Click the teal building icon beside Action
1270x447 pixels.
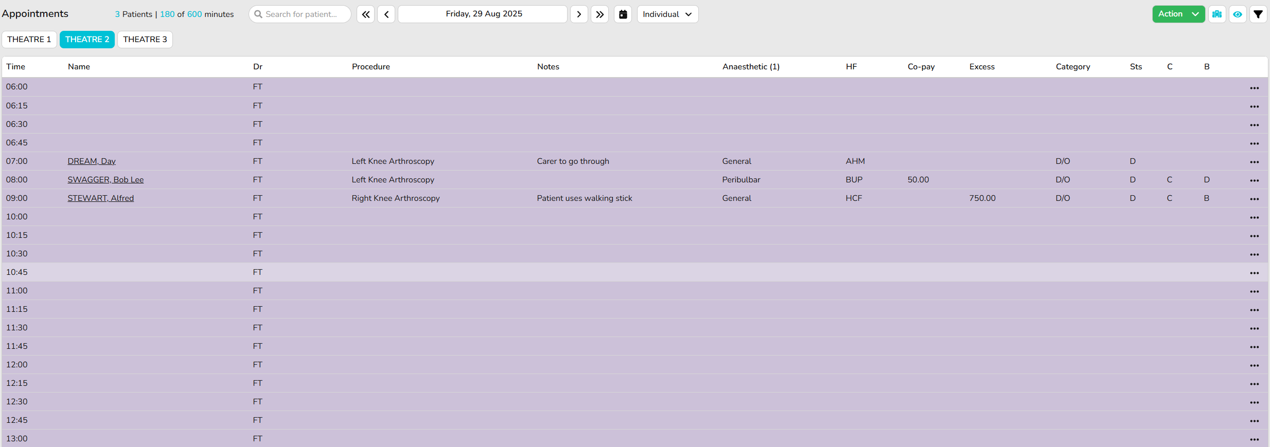[x=1217, y=14]
